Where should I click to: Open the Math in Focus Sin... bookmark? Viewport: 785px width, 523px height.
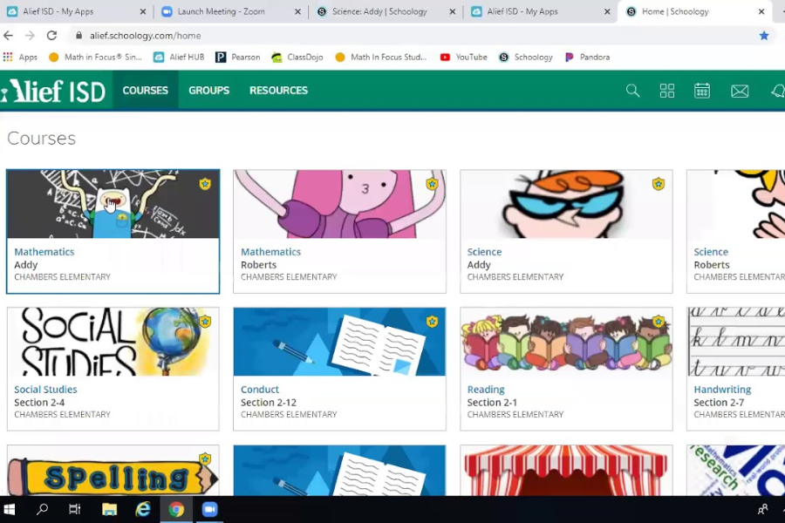pos(95,57)
